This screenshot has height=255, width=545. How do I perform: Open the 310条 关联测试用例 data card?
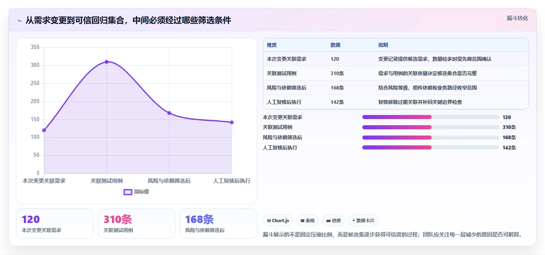136,223
